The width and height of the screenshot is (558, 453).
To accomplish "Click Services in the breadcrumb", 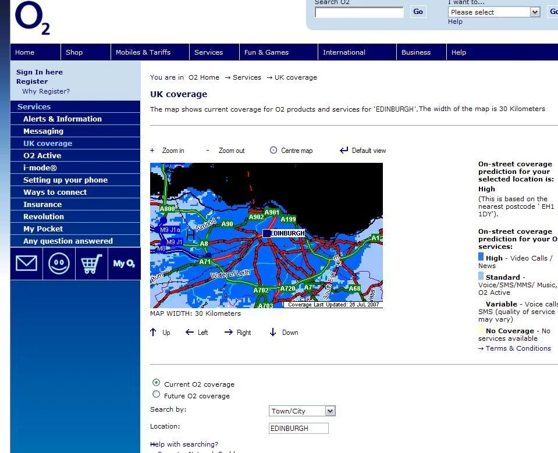I will (x=247, y=77).
